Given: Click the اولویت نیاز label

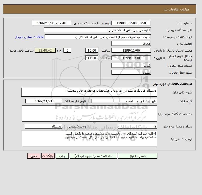Looking at the screenshot, I should (185, 44).
